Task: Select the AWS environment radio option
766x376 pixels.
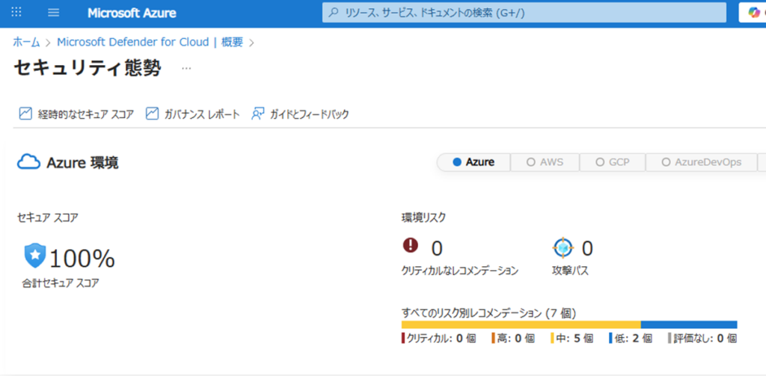Action: pyautogui.click(x=545, y=161)
